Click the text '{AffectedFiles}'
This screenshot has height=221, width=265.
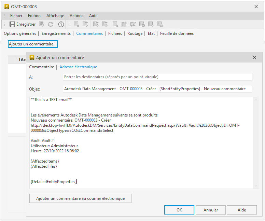point(44,166)
